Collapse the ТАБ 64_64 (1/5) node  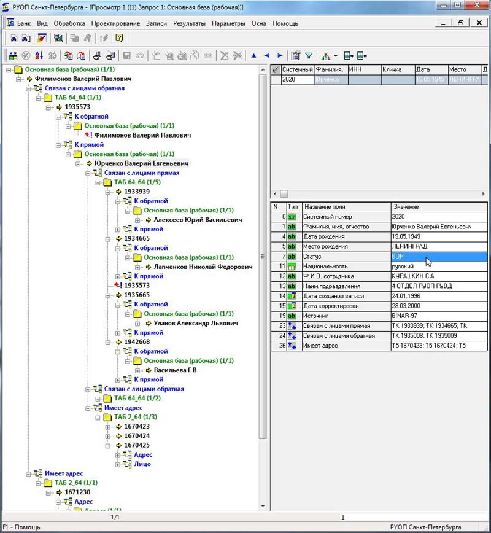pos(99,182)
